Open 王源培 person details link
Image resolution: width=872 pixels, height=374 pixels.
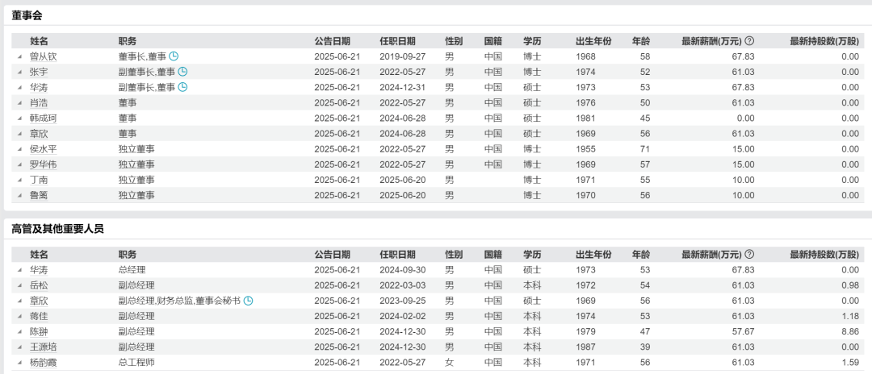(44, 347)
